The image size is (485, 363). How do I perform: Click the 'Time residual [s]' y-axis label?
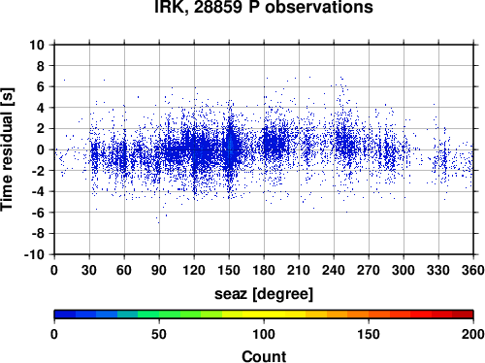(7, 149)
